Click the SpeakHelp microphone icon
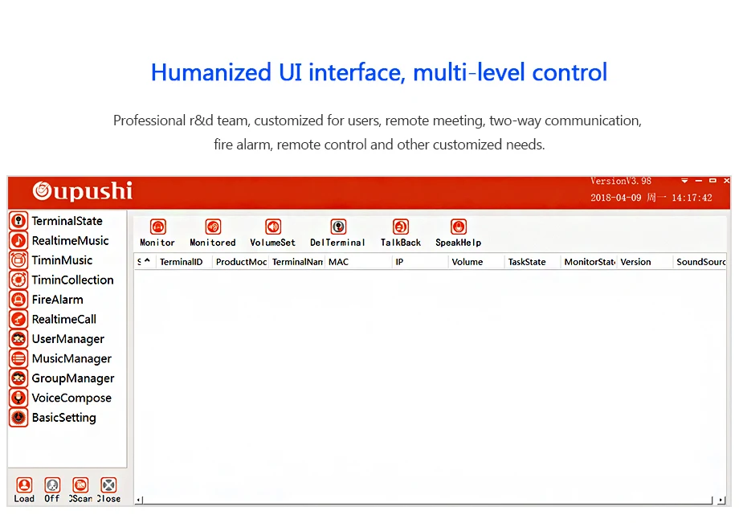The image size is (739, 523). (458, 227)
